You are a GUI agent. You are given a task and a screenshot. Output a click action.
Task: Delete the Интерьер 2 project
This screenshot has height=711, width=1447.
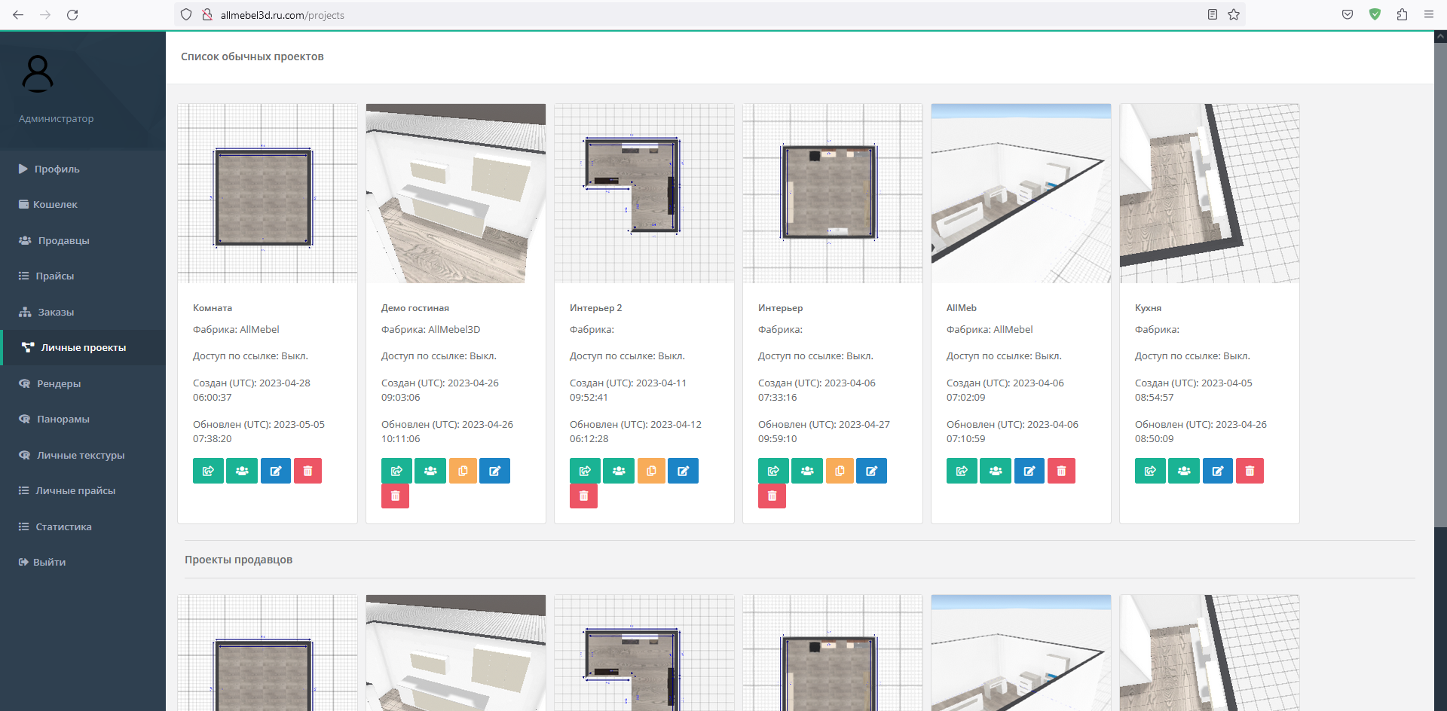click(583, 496)
